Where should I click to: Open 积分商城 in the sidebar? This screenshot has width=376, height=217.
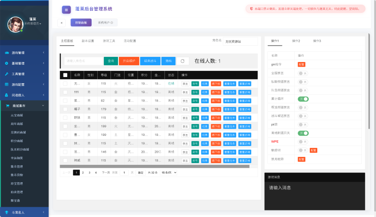tap(17, 141)
